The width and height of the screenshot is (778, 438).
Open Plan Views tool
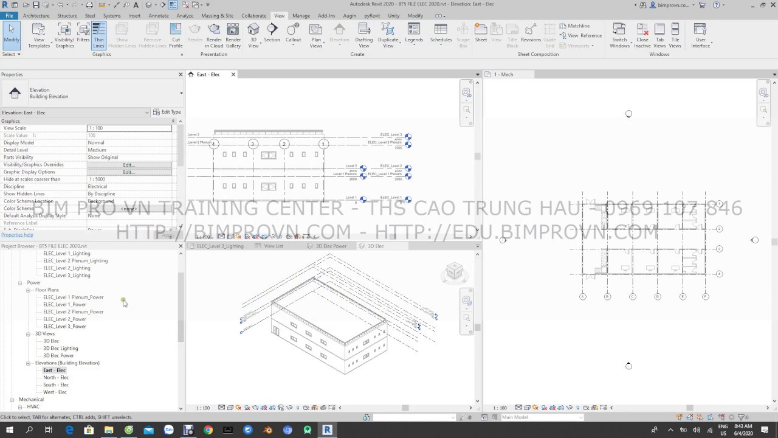[x=315, y=35]
